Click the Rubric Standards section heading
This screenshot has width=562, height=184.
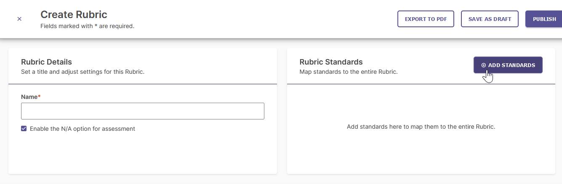[x=331, y=62]
